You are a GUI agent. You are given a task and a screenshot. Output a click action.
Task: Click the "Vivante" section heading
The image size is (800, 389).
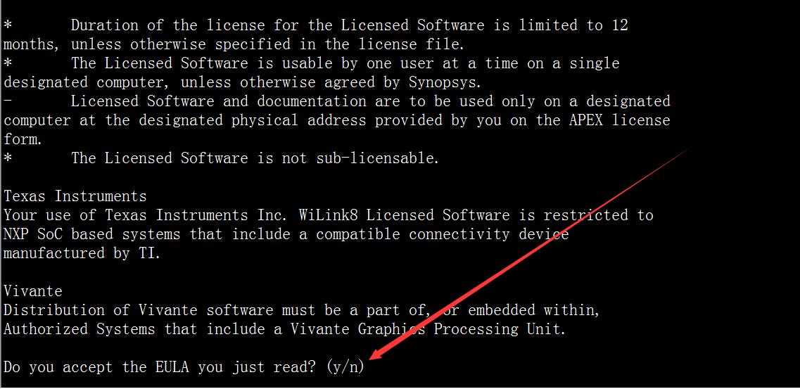click(32, 291)
